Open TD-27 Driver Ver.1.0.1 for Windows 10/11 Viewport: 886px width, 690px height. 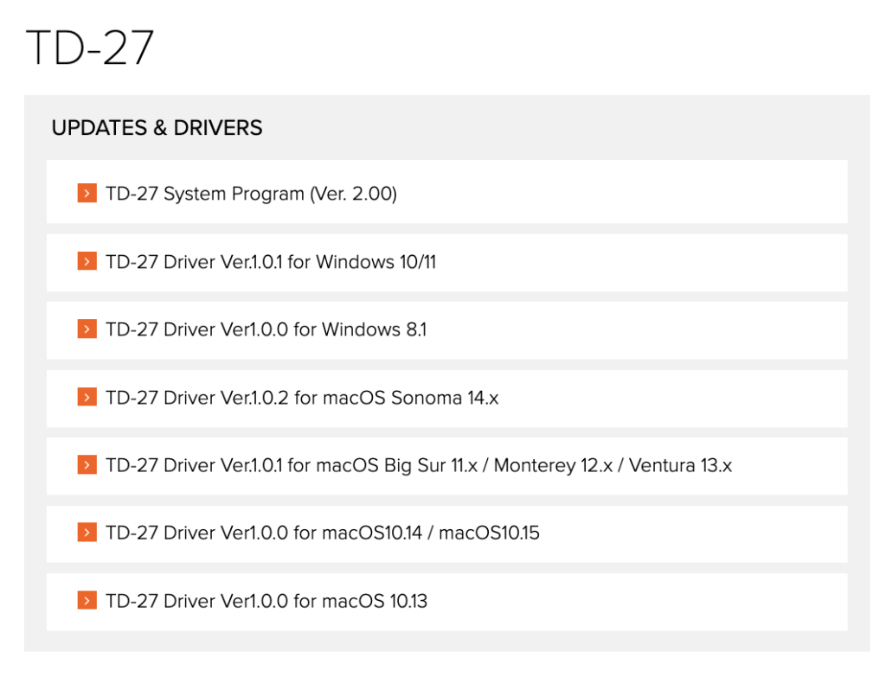point(271,262)
